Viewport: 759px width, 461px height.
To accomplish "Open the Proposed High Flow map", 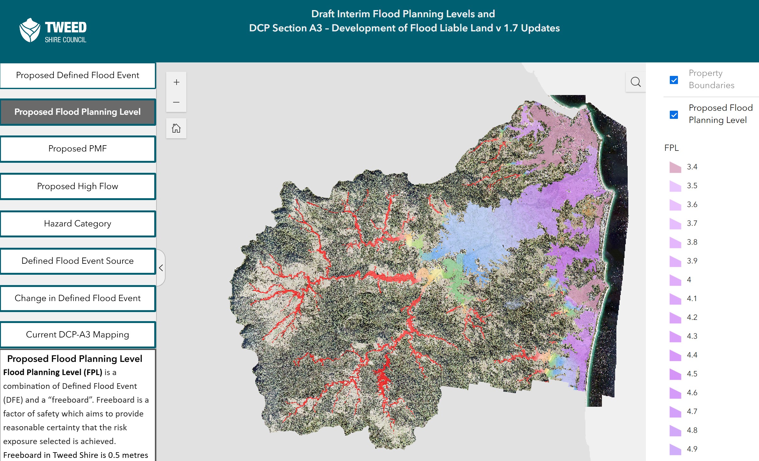I will pyautogui.click(x=78, y=186).
